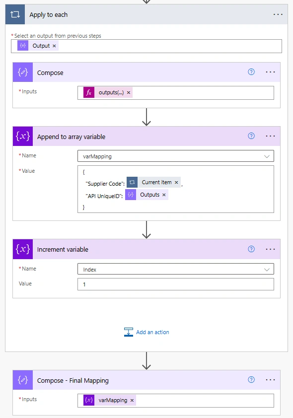The width and height of the screenshot is (293, 418).
Task: Remove the Output token from loop input
Action: pyautogui.click(x=54, y=46)
